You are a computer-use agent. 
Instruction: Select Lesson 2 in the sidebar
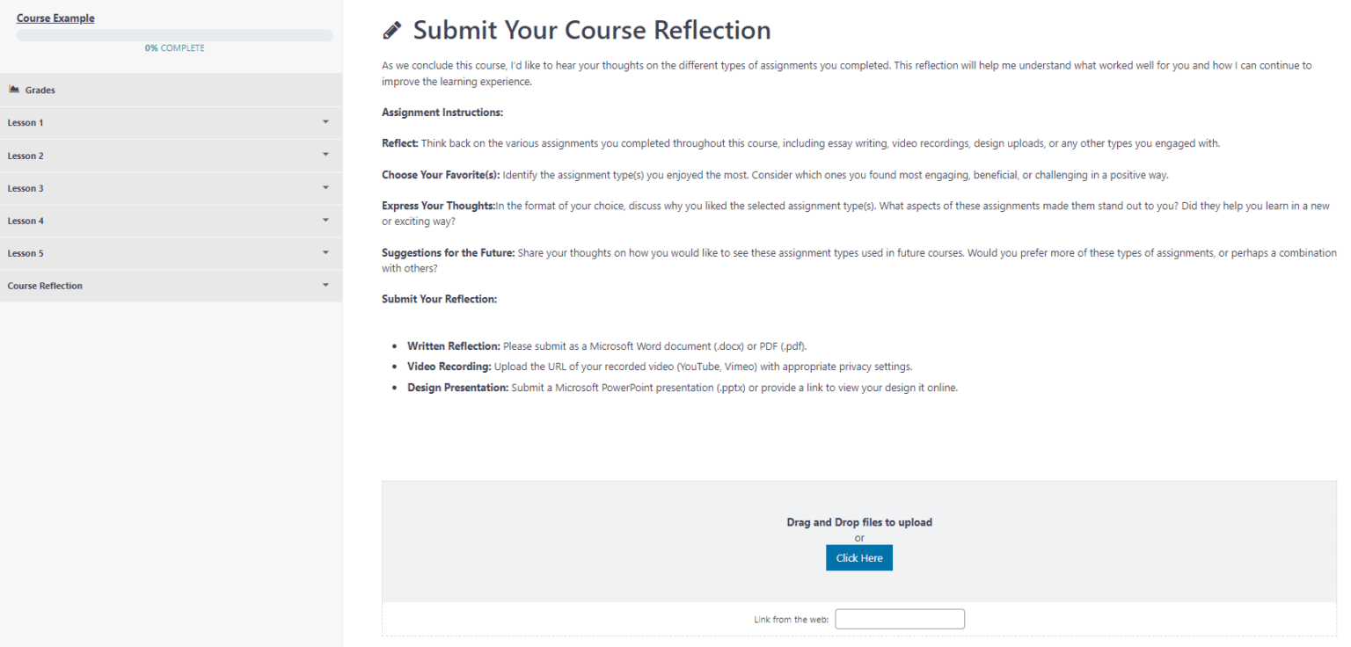[x=25, y=155]
